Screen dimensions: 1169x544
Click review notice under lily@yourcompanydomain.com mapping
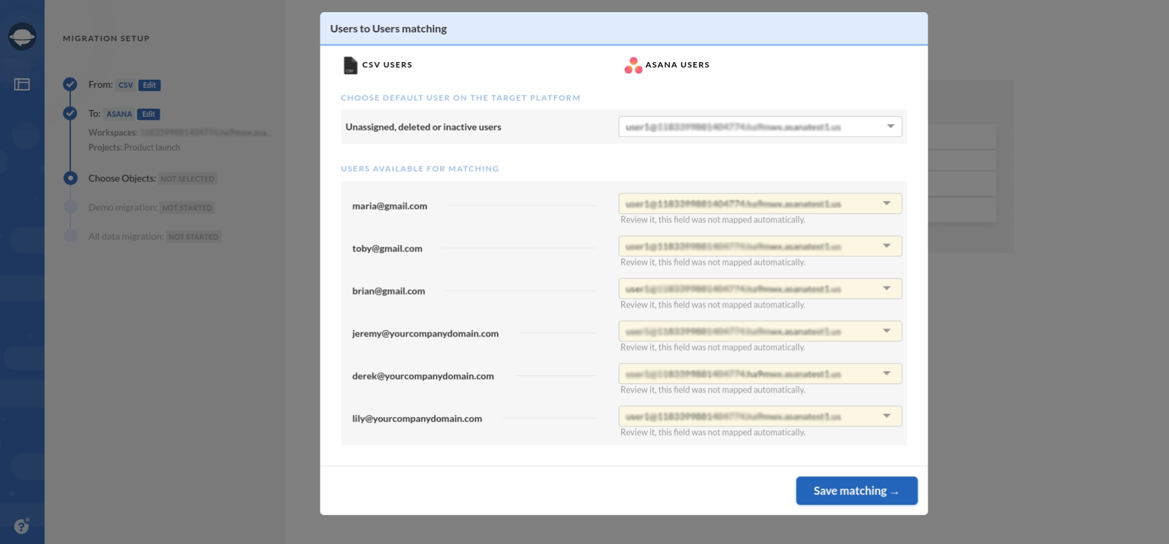coord(713,432)
